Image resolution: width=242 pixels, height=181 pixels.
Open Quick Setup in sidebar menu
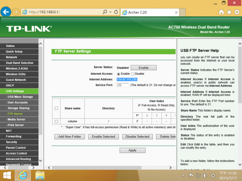19,52
